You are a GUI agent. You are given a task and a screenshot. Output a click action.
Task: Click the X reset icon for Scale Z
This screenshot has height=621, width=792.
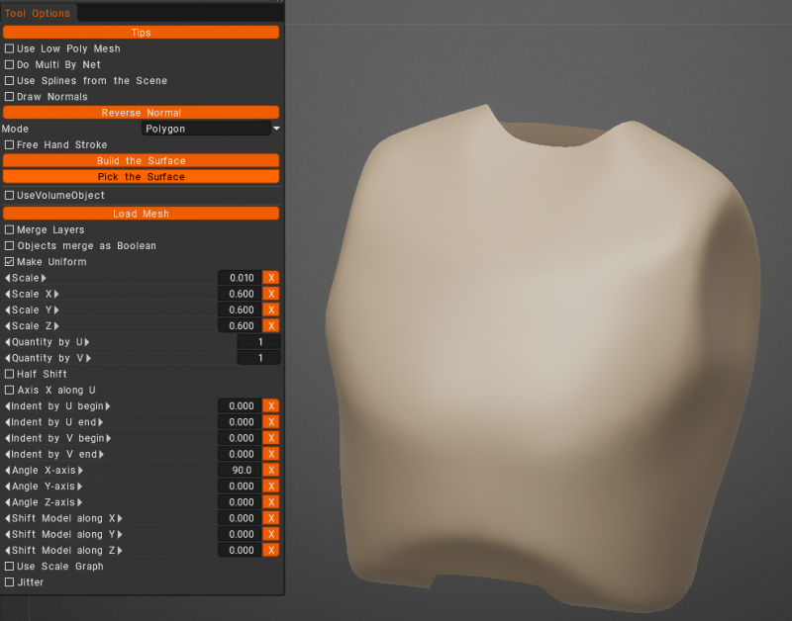(270, 325)
